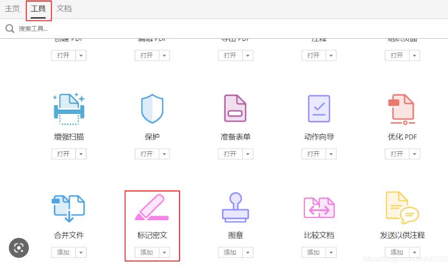Expand the dropdown arrow beside 组织页面 打开
This screenshot has width=448, height=270.
tap(415, 55)
